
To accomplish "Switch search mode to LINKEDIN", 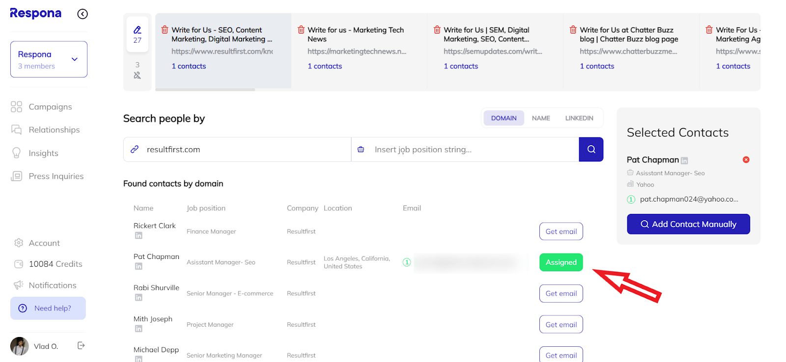I will tap(579, 118).
